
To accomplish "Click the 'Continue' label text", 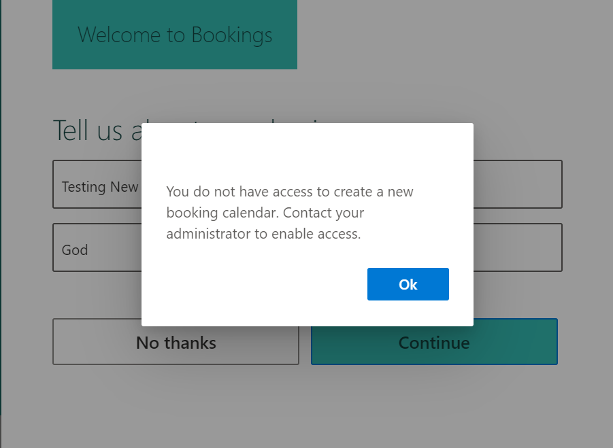I will [x=434, y=343].
